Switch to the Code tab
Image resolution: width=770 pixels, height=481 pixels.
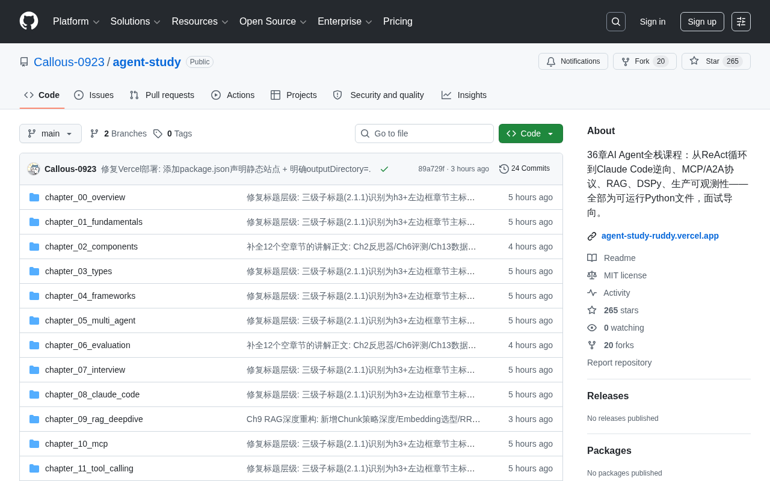pos(42,95)
